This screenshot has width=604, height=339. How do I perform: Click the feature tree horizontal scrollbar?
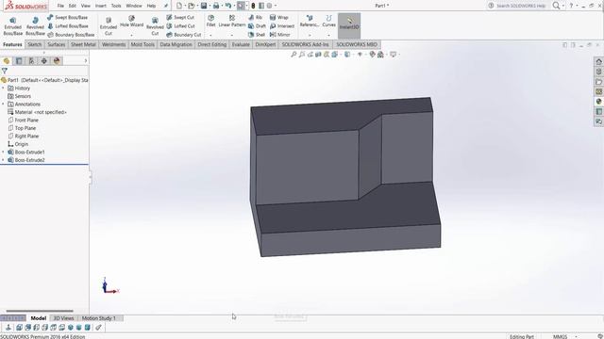click(40, 311)
